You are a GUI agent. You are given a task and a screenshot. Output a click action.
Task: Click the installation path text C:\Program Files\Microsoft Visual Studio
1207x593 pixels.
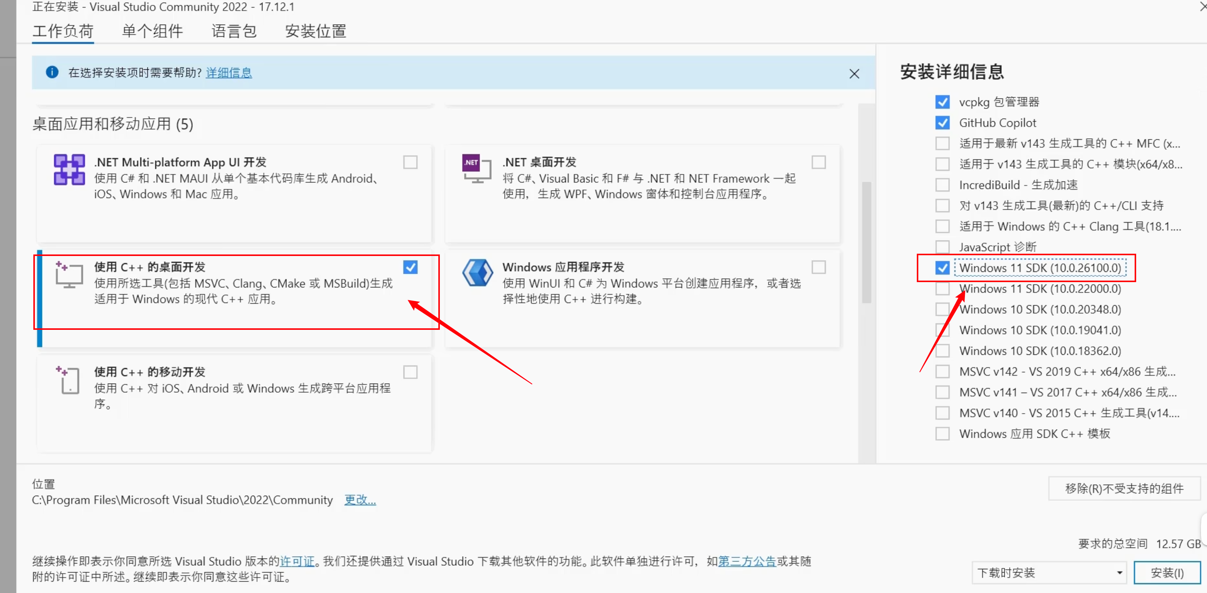click(x=182, y=500)
